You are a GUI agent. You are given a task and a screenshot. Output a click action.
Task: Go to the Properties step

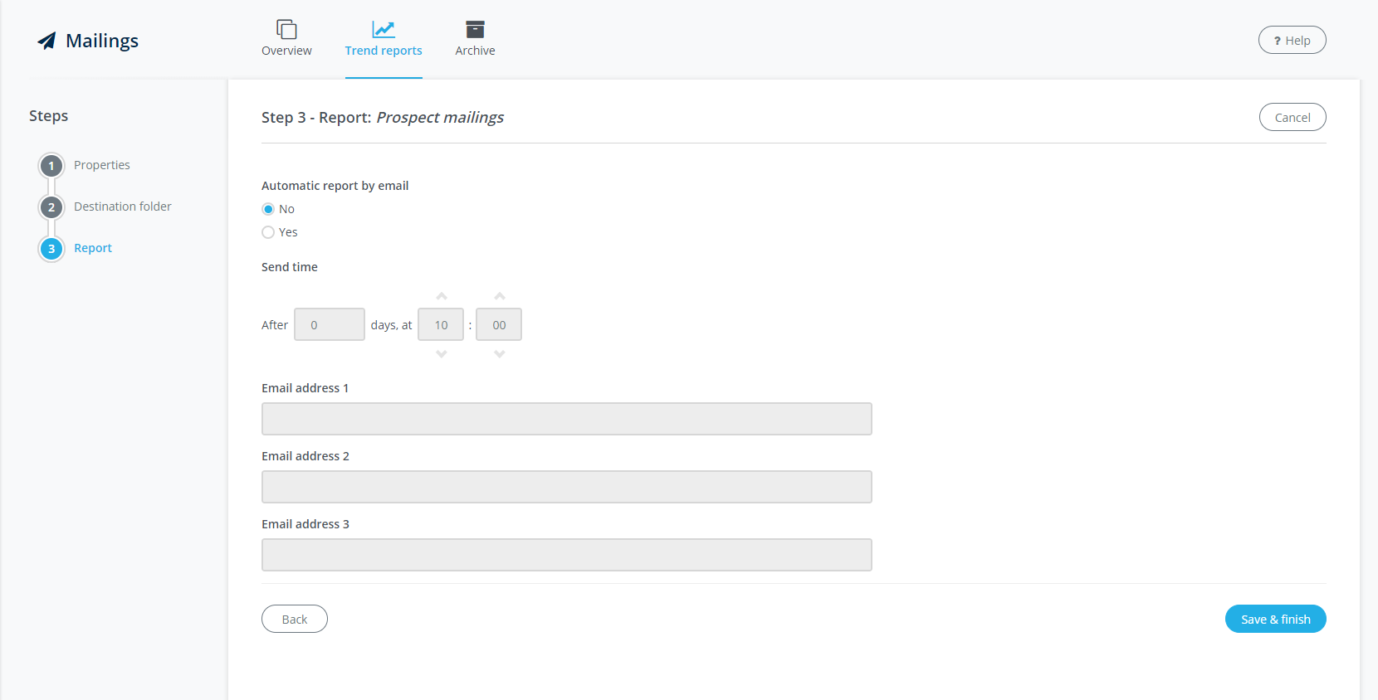coord(102,165)
